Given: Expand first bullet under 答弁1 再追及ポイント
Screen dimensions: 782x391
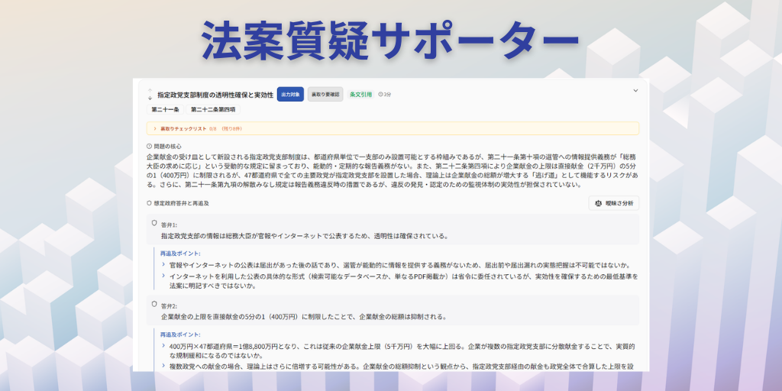Looking at the screenshot, I should click(163, 264).
